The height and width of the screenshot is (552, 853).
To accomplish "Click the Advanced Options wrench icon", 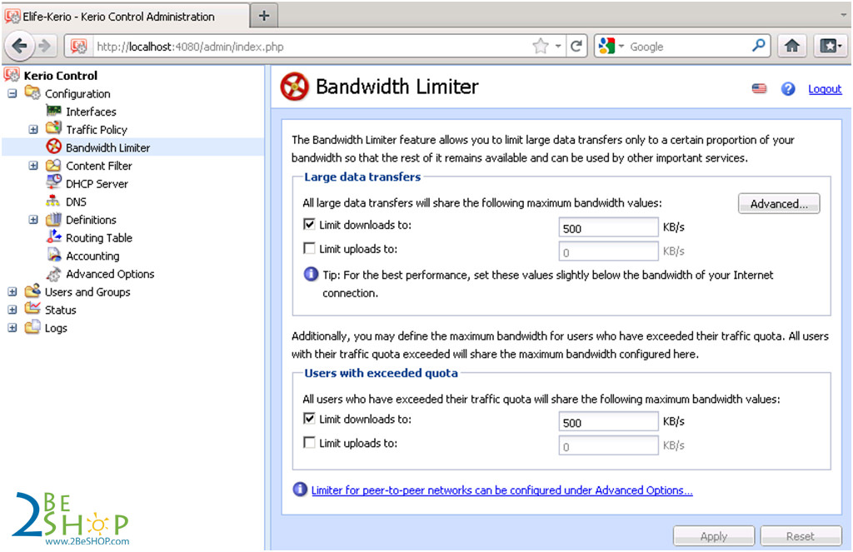I will 53,274.
